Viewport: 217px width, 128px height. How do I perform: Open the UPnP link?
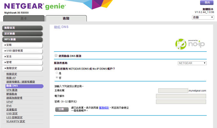(10, 102)
